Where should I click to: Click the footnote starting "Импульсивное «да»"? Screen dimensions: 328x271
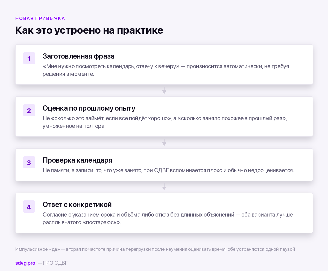point(155,249)
